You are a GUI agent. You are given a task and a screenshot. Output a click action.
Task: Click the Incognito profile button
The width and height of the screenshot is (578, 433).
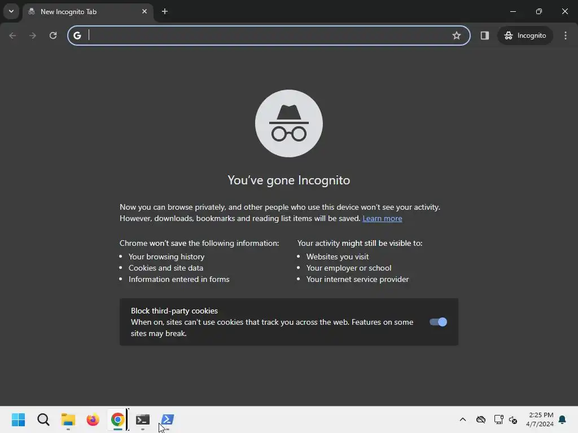pos(525,36)
